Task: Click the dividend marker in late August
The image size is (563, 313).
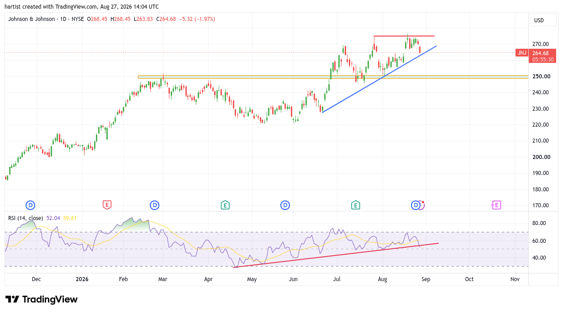Action: [416, 205]
